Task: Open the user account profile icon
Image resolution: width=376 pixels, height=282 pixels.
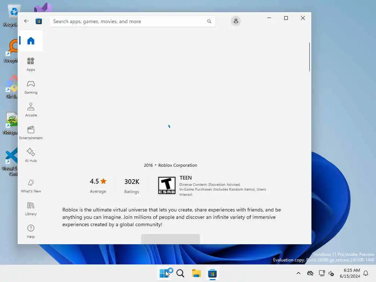Action: (236, 21)
